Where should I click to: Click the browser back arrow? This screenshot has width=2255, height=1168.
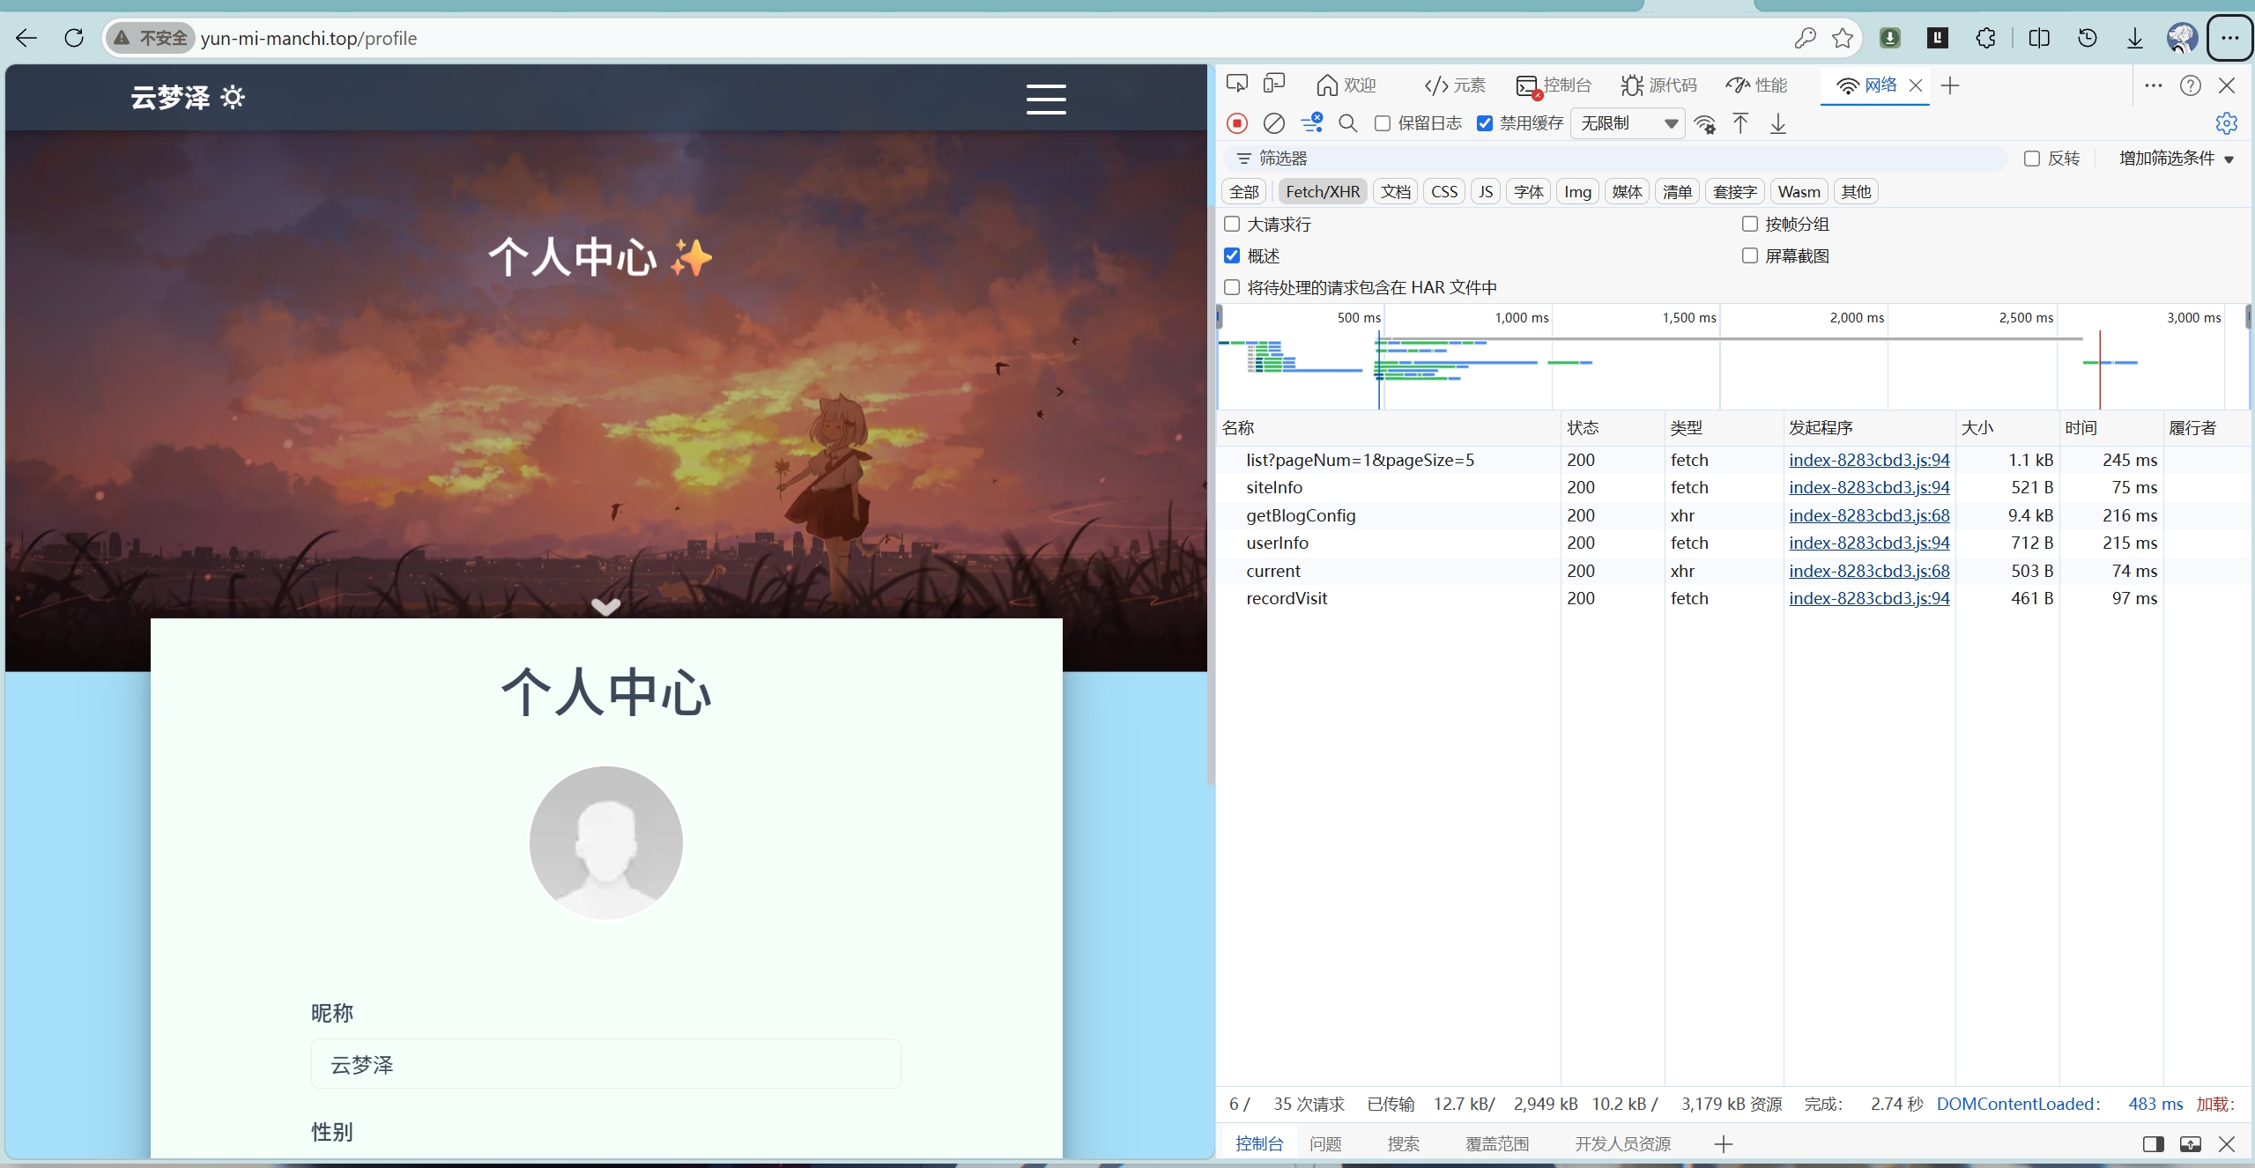point(26,38)
